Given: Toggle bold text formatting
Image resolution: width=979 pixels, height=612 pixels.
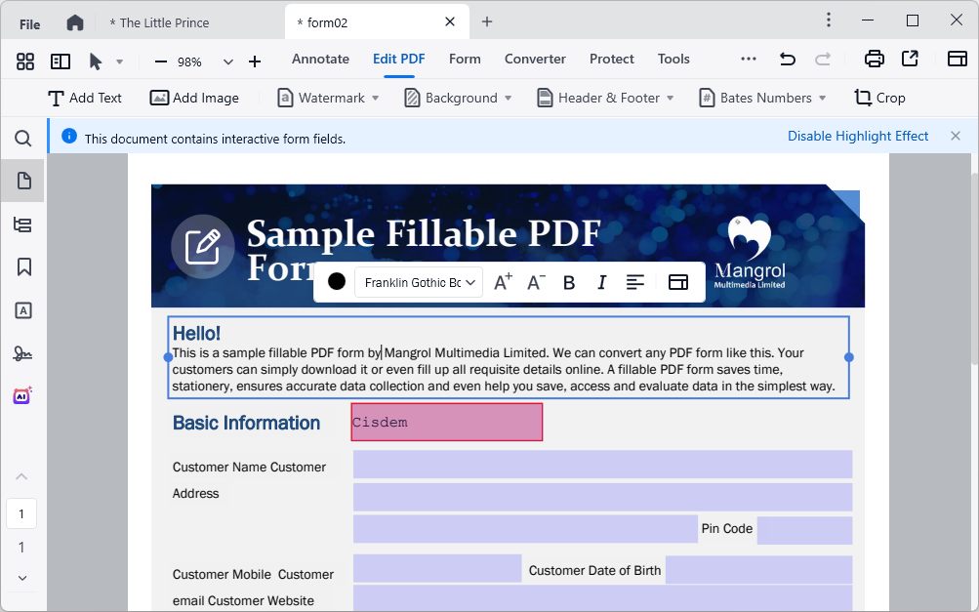Looking at the screenshot, I should point(569,282).
